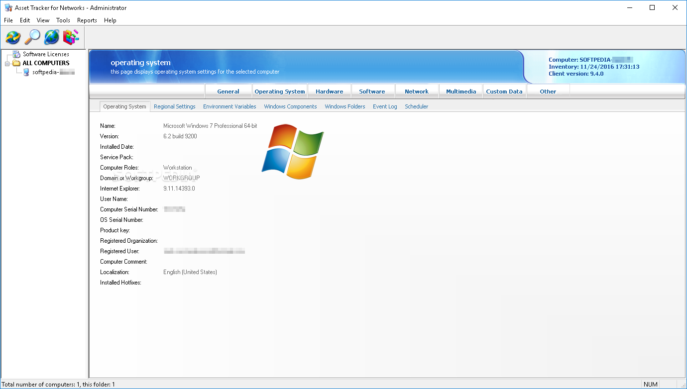Click the 'Registered Organization:' label

click(129, 241)
